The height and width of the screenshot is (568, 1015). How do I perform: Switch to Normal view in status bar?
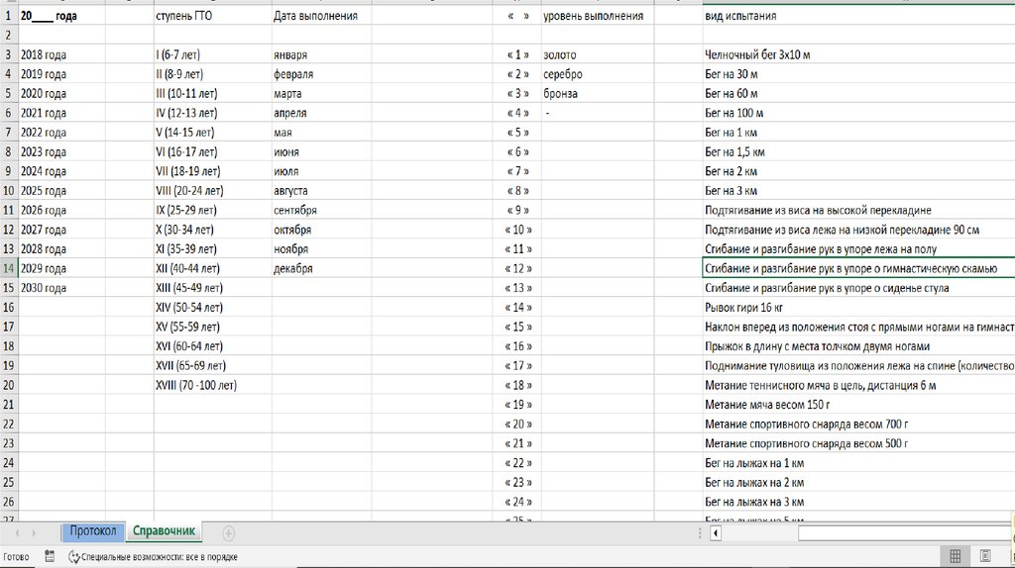[954, 557]
